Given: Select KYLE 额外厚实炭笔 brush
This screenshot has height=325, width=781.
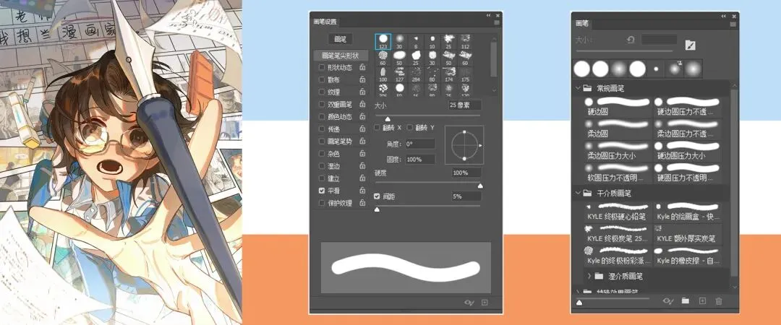Looking at the screenshot, I should click(688, 233).
